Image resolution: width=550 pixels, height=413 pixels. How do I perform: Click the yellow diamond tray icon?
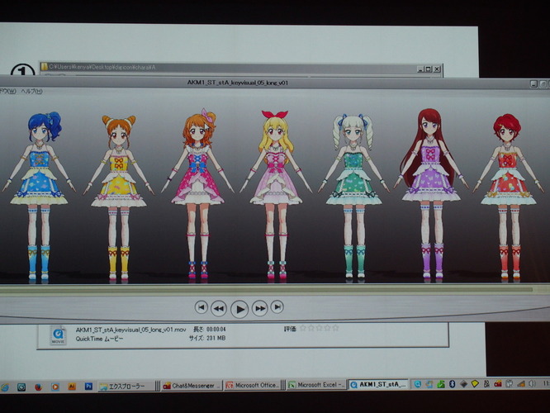475,384
